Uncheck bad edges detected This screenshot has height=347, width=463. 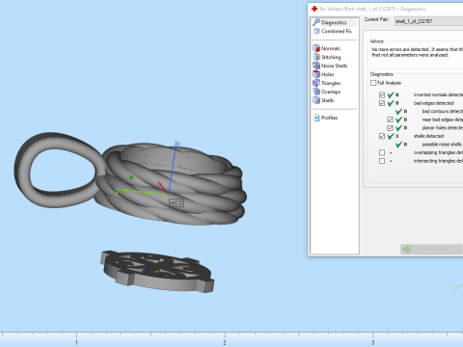pyautogui.click(x=382, y=103)
